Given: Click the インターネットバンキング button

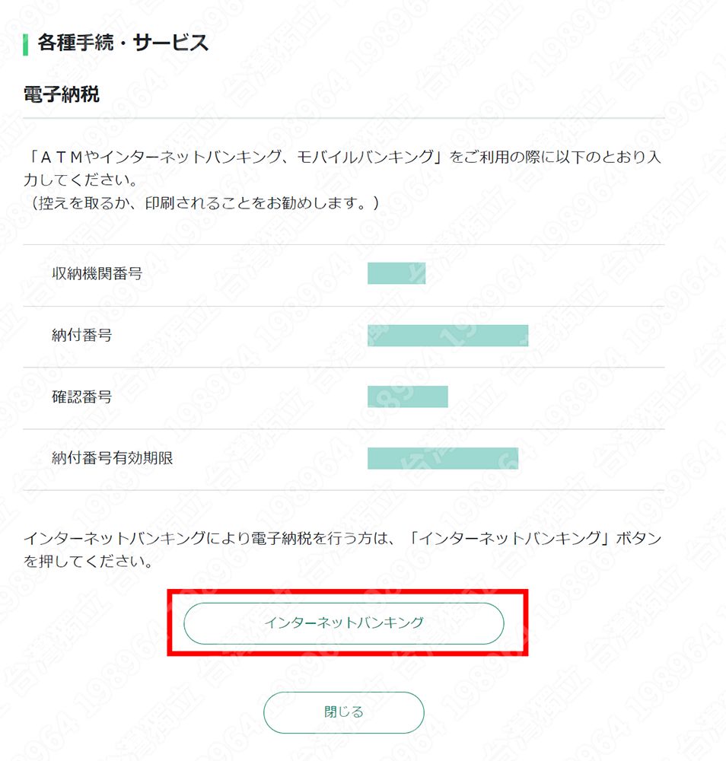Looking at the screenshot, I should 343,623.
